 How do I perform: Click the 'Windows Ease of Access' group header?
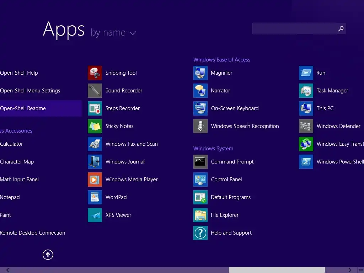[222, 60]
